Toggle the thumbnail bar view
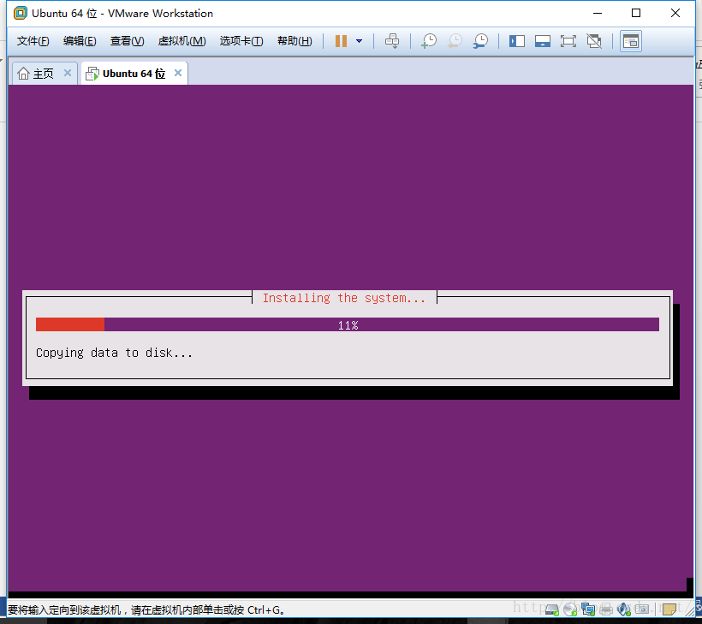The height and width of the screenshot is (624, 702). (x=543, y=41)
